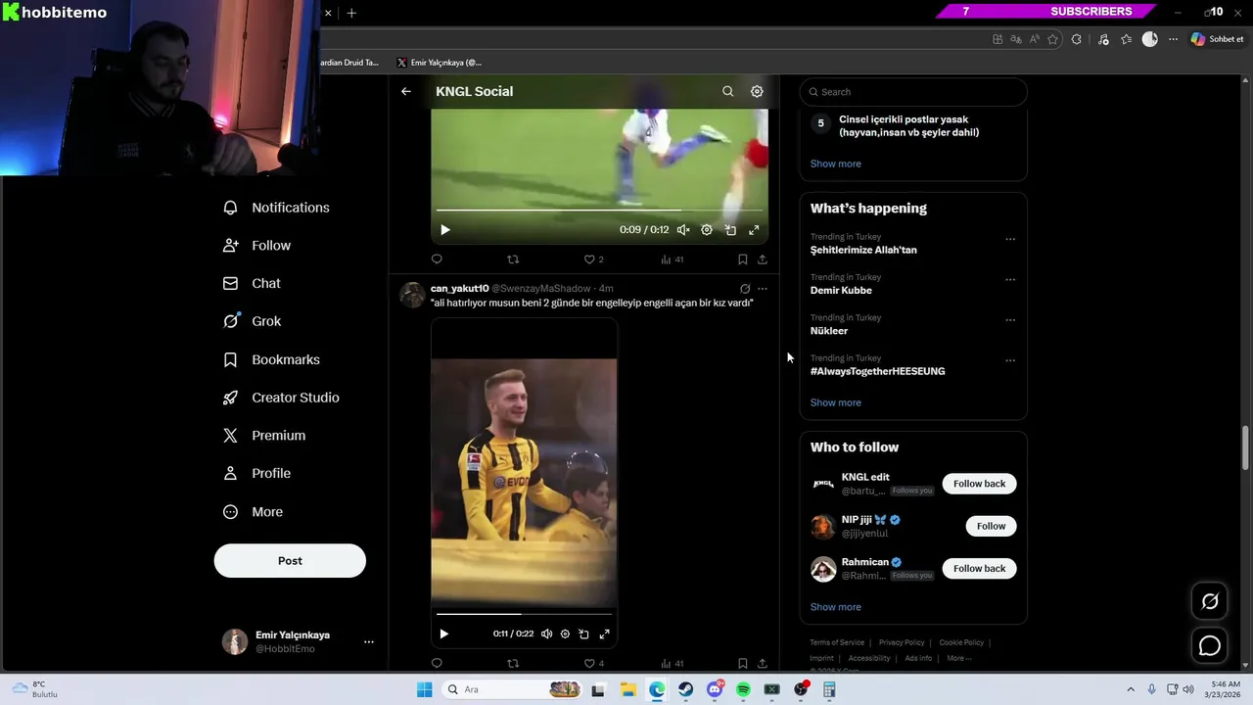Screen dimensions: 1253x705
Task: Open Copilot 'Sohbet et' button
Action: coord(1218,39)
